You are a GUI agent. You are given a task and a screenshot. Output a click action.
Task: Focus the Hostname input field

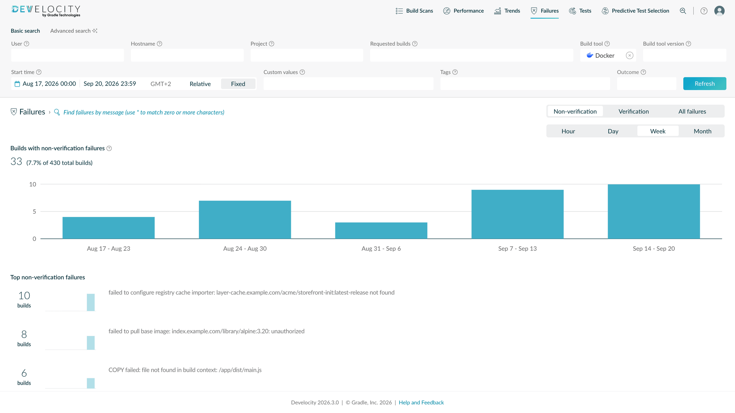(187, 55)
